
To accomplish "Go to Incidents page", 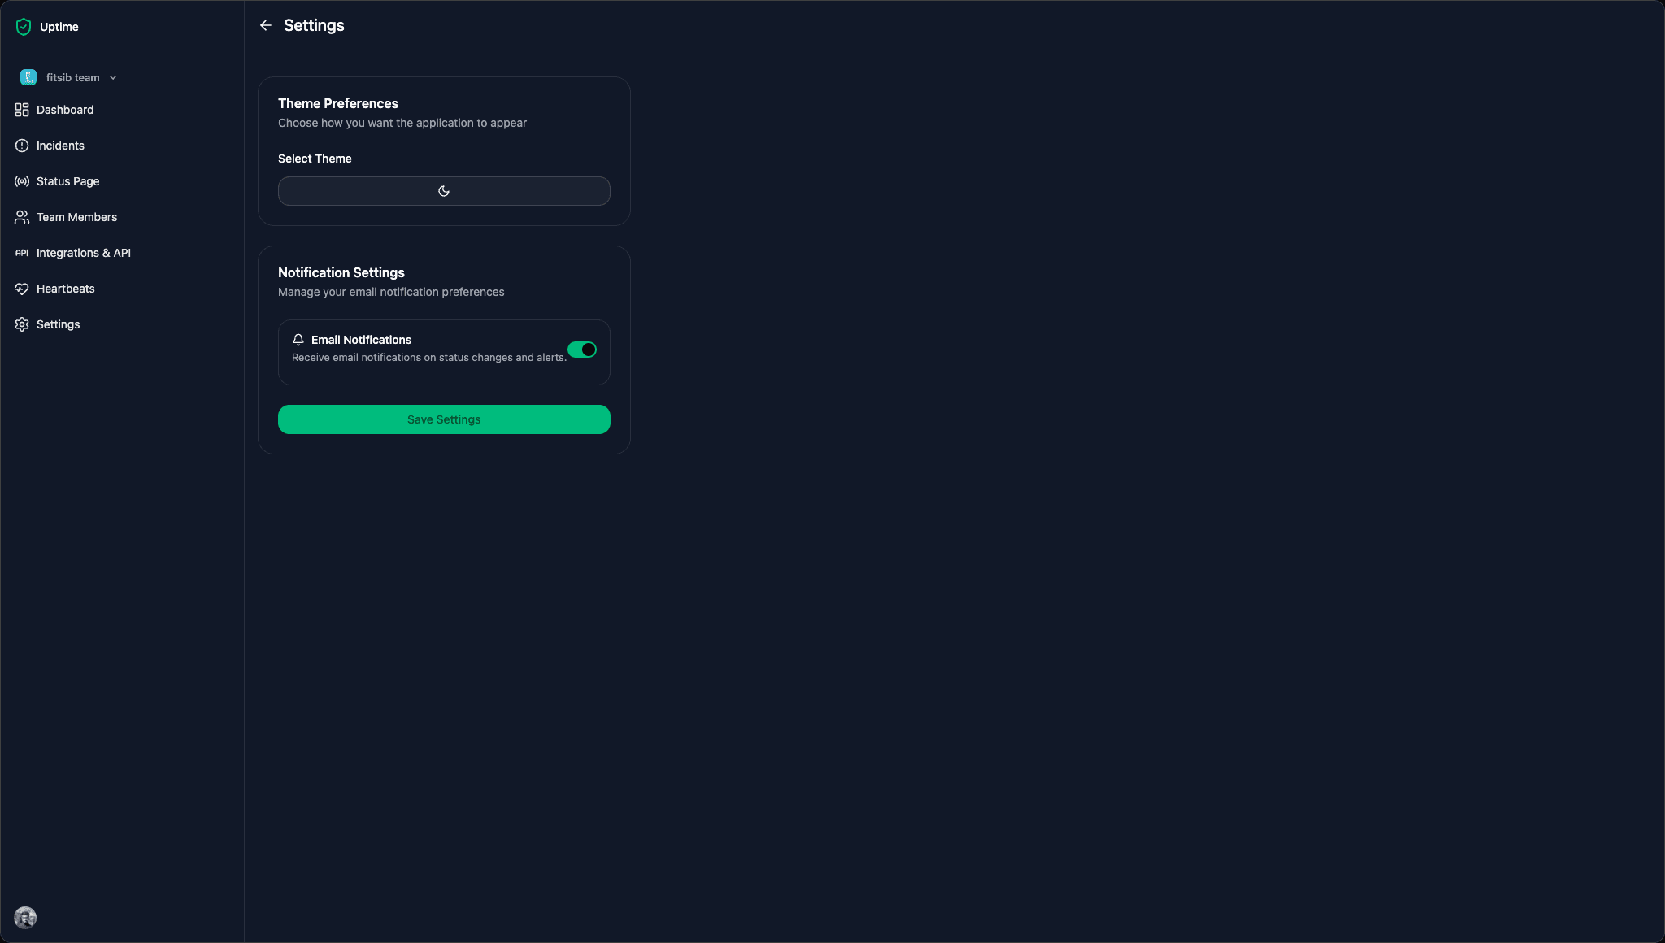I will [60, 146].
